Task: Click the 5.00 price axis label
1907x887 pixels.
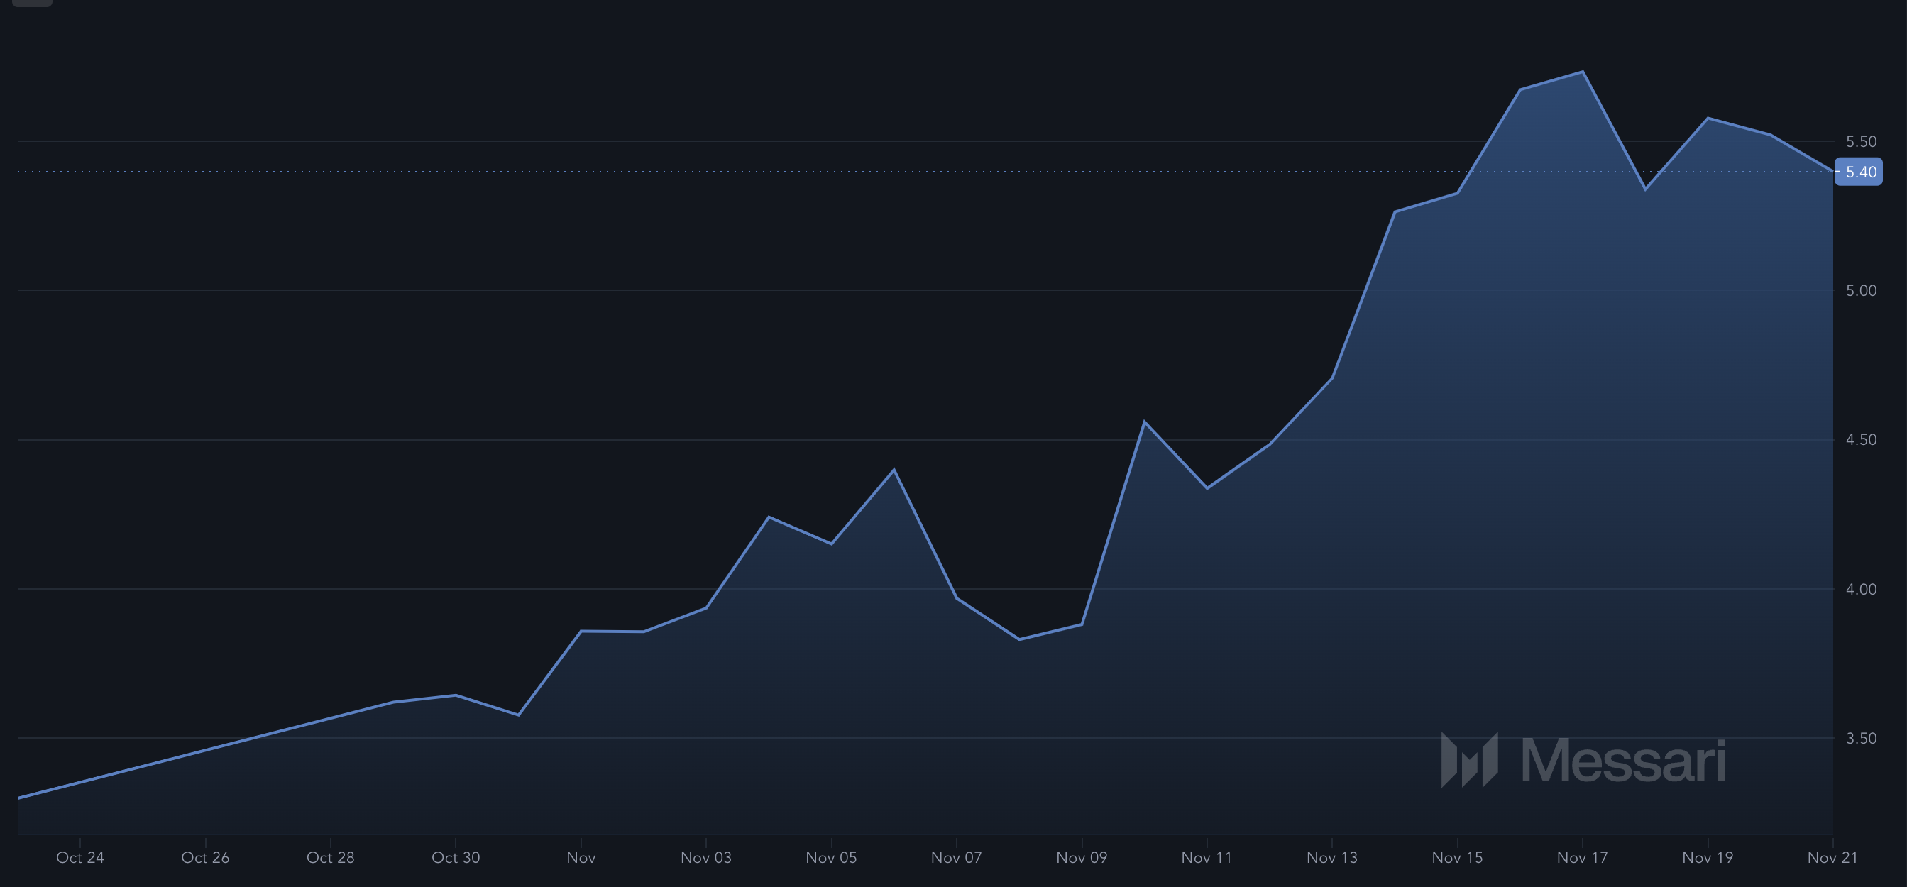Action: [1860, 290]
